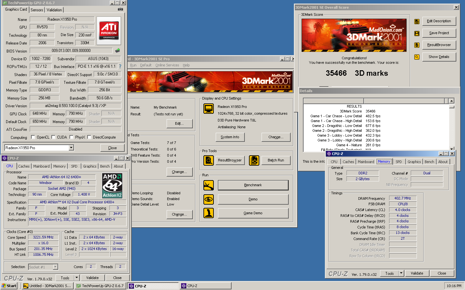The image size is (465, 290).
Task: Click the Game Demo joystick icon
Action: click(209, 213)
